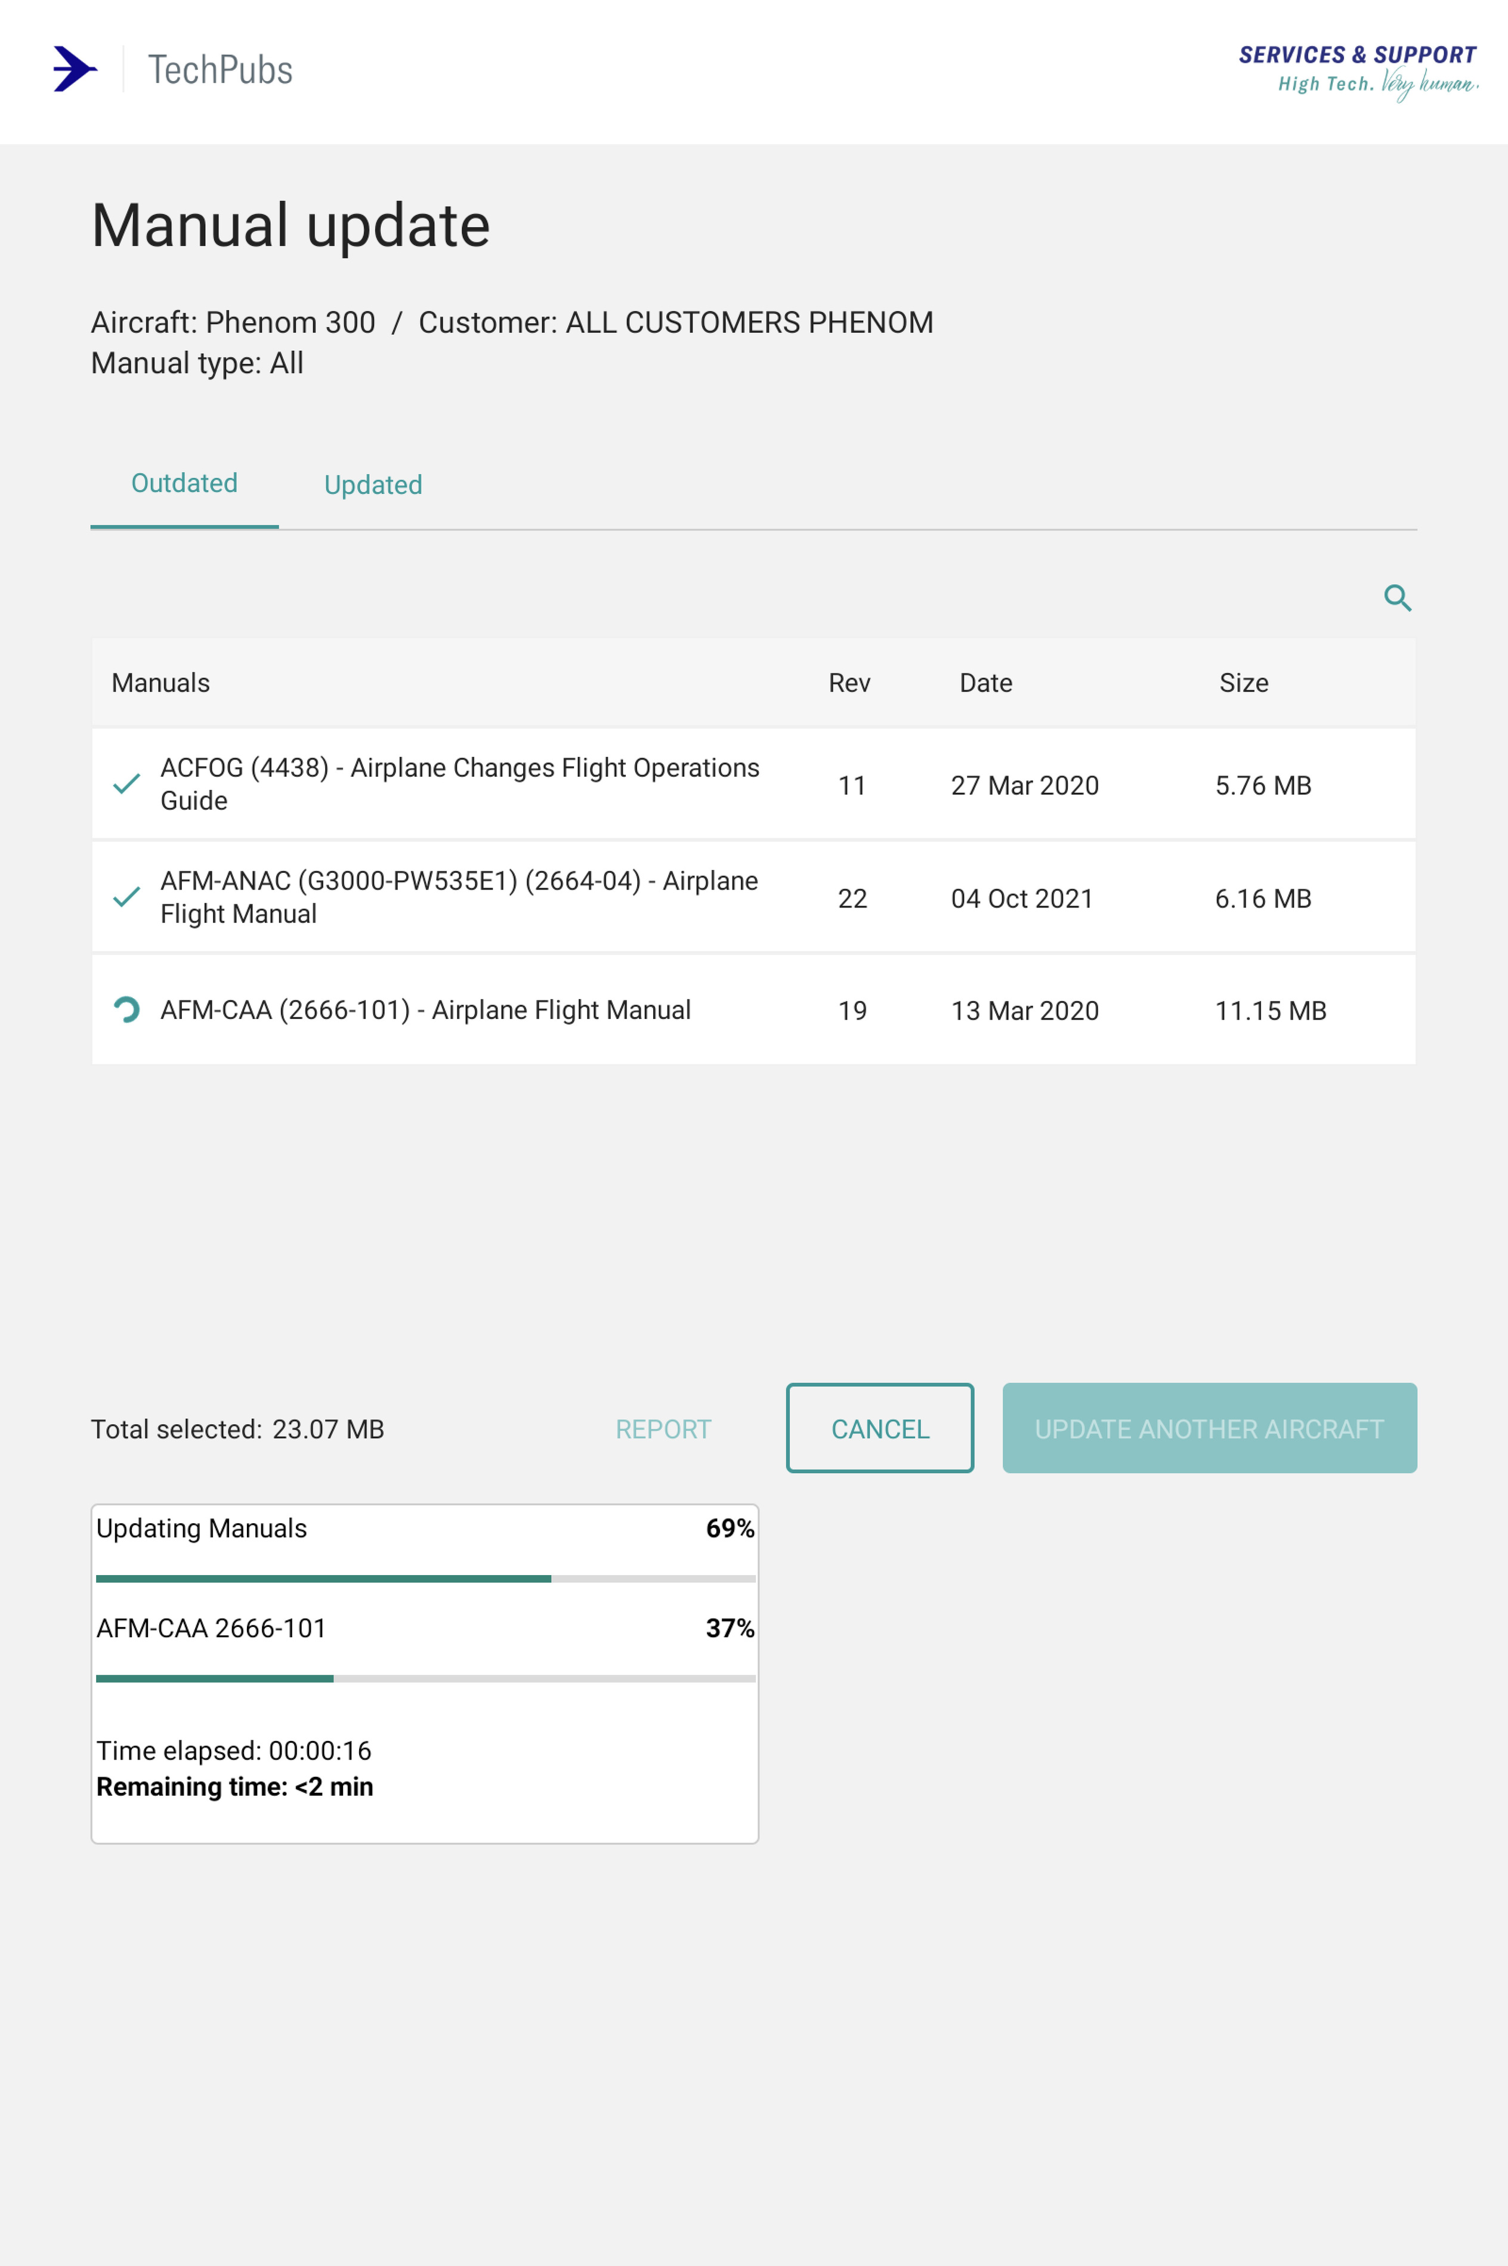Click the AFM-CAA loading spinner icon
The image size is (1508, 2266).
[x=127, y=1010]
